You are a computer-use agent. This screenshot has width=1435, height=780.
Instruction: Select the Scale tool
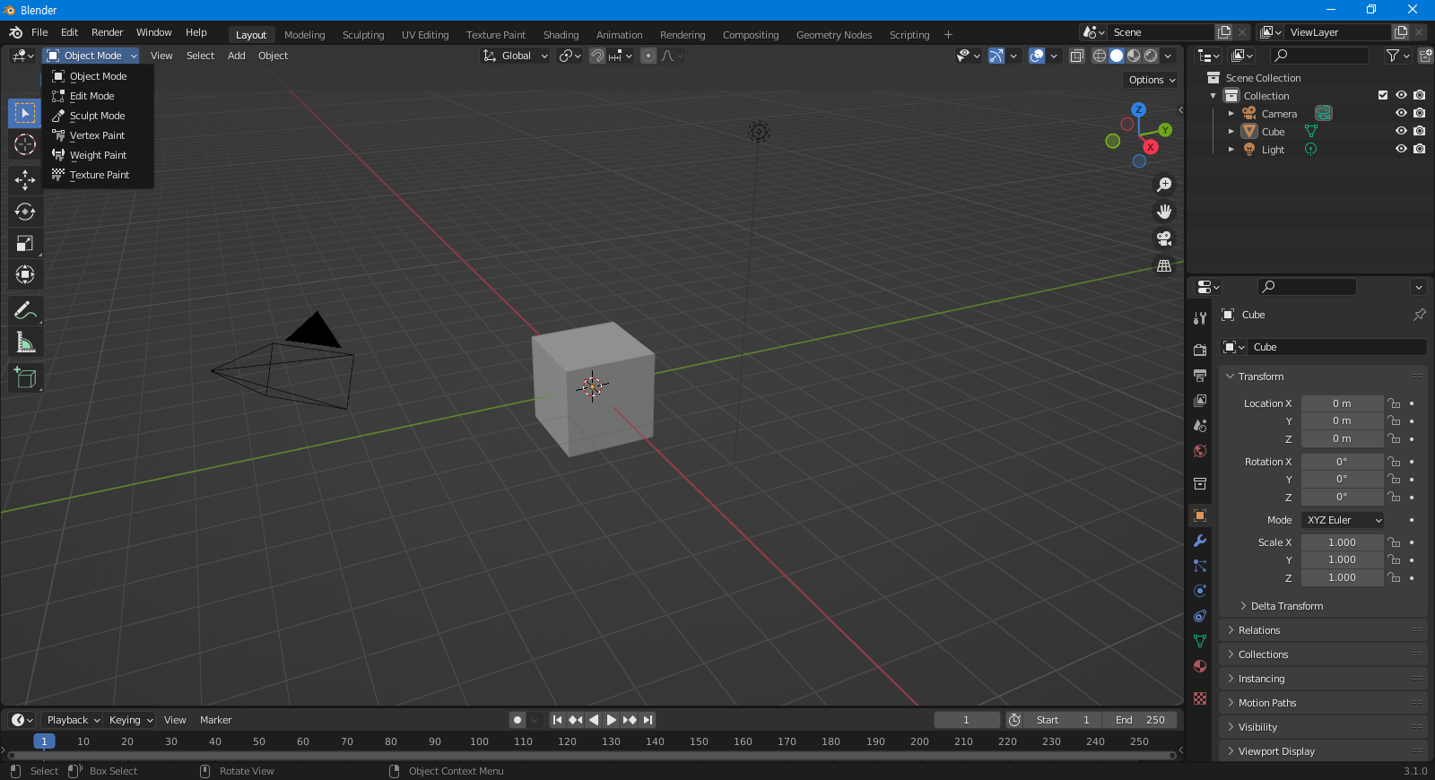tap(25, 243)
